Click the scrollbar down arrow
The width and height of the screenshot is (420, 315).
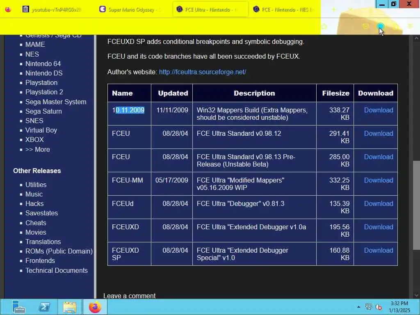(417, 295)
